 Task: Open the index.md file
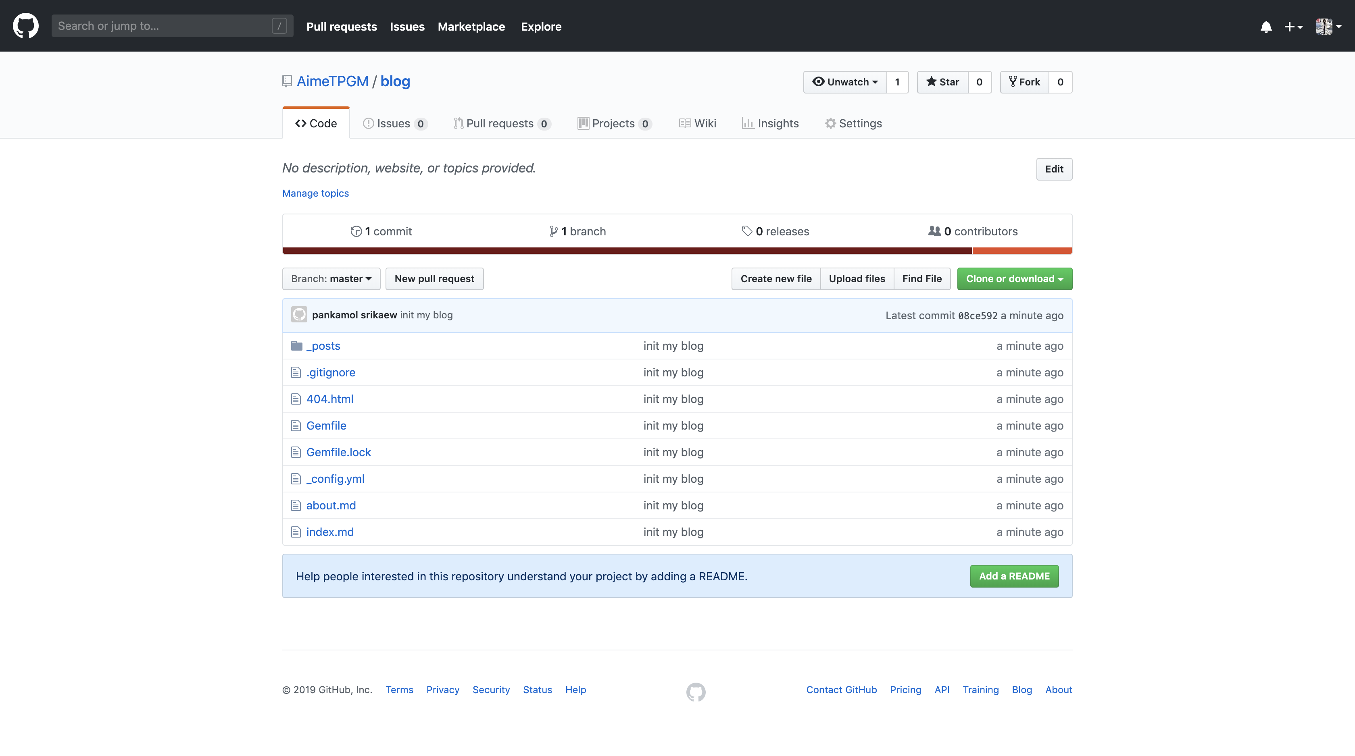coord(330,532)
